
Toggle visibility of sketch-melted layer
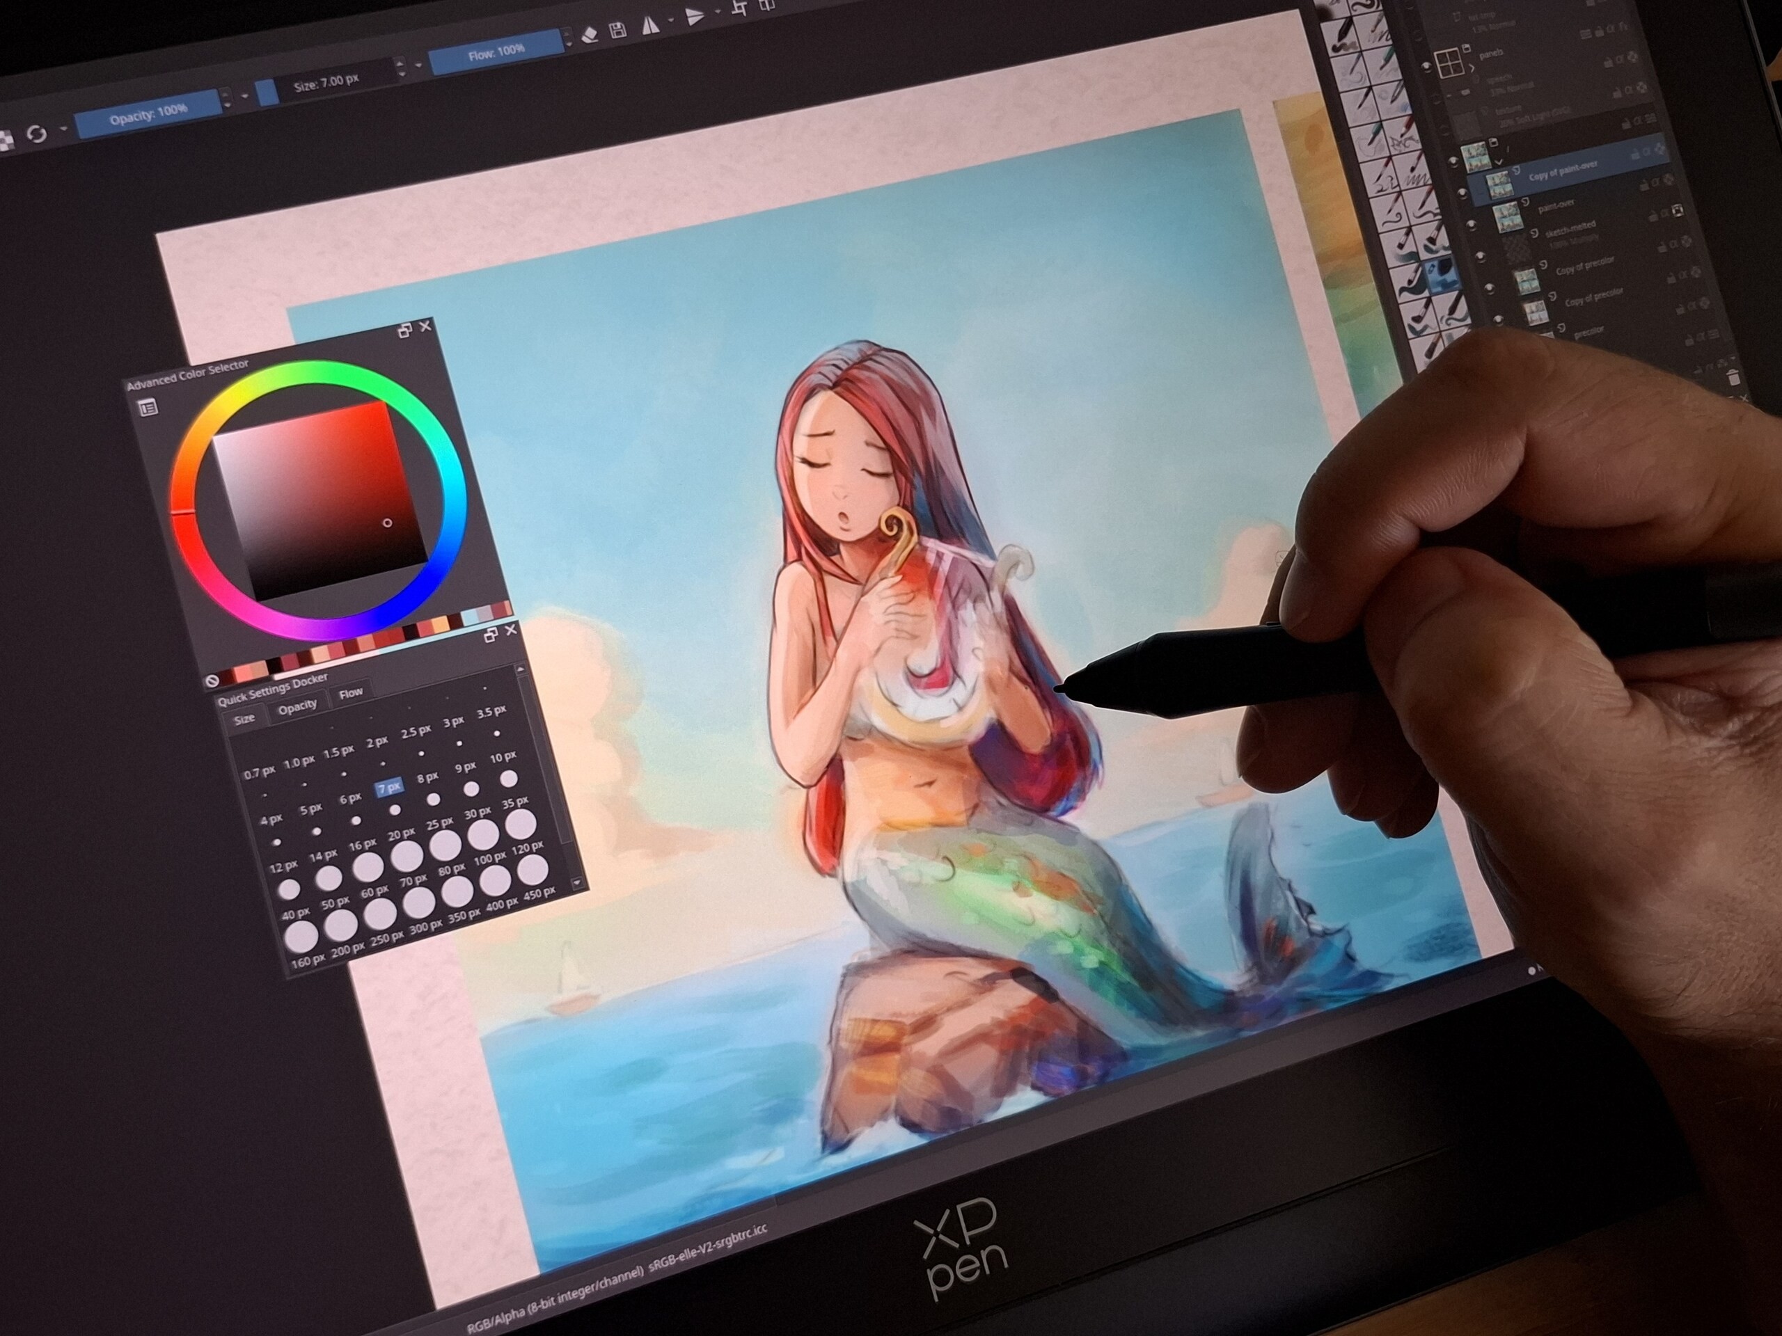pyautogui.click(x=1481, y=257)
